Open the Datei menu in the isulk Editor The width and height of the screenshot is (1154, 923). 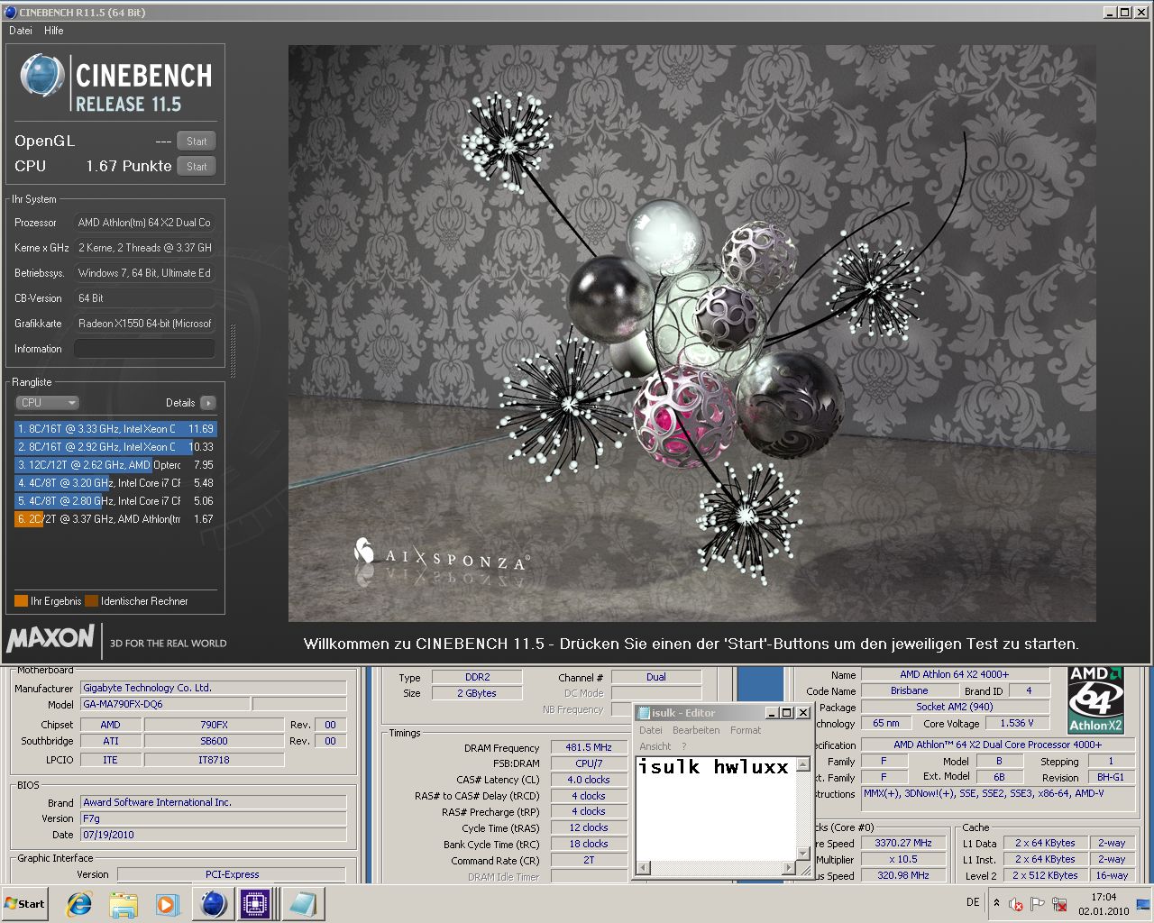(651, 730)
